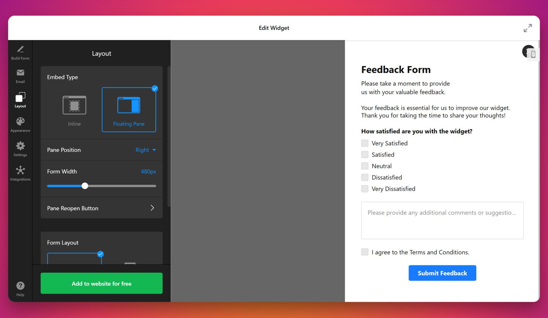Open the Settings gear section
Viewport: 548px width, 318px height.
(x=20, y=149)
